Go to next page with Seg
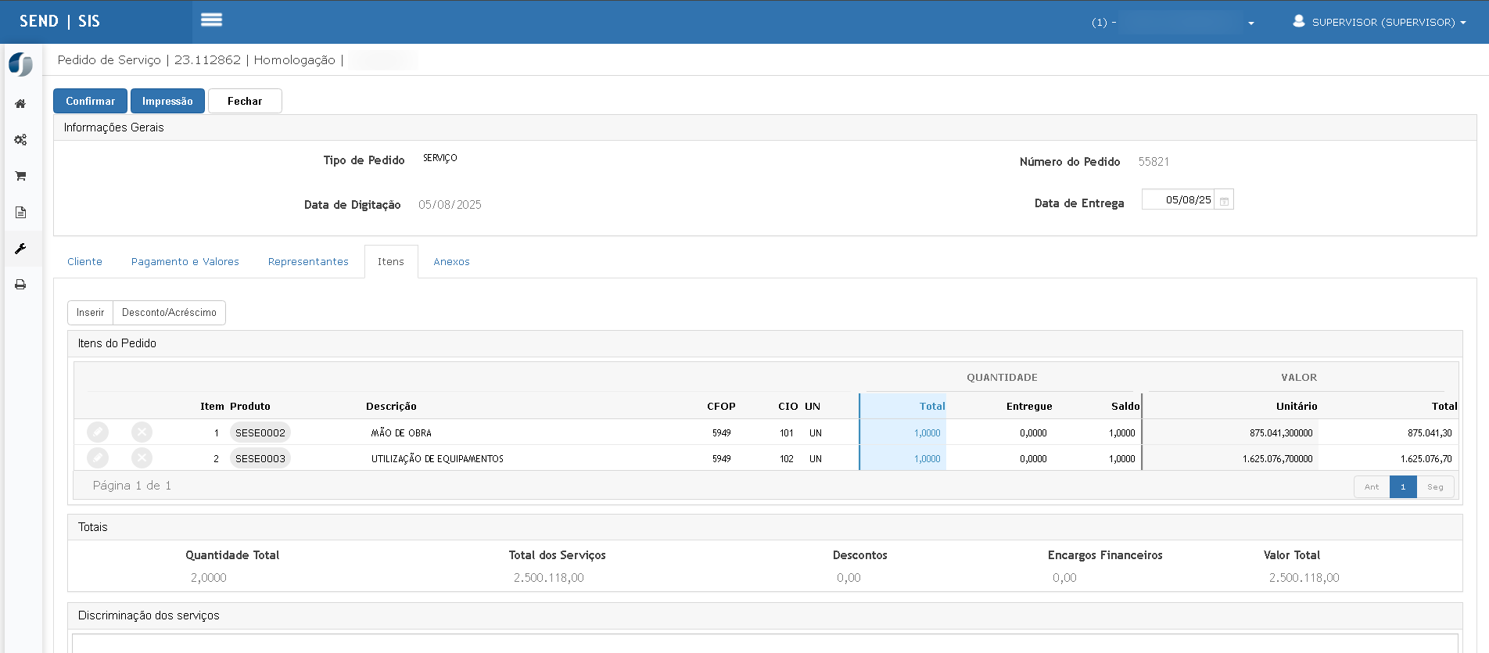Viewport: 1489px width, 653px height. click(1435, 486)
